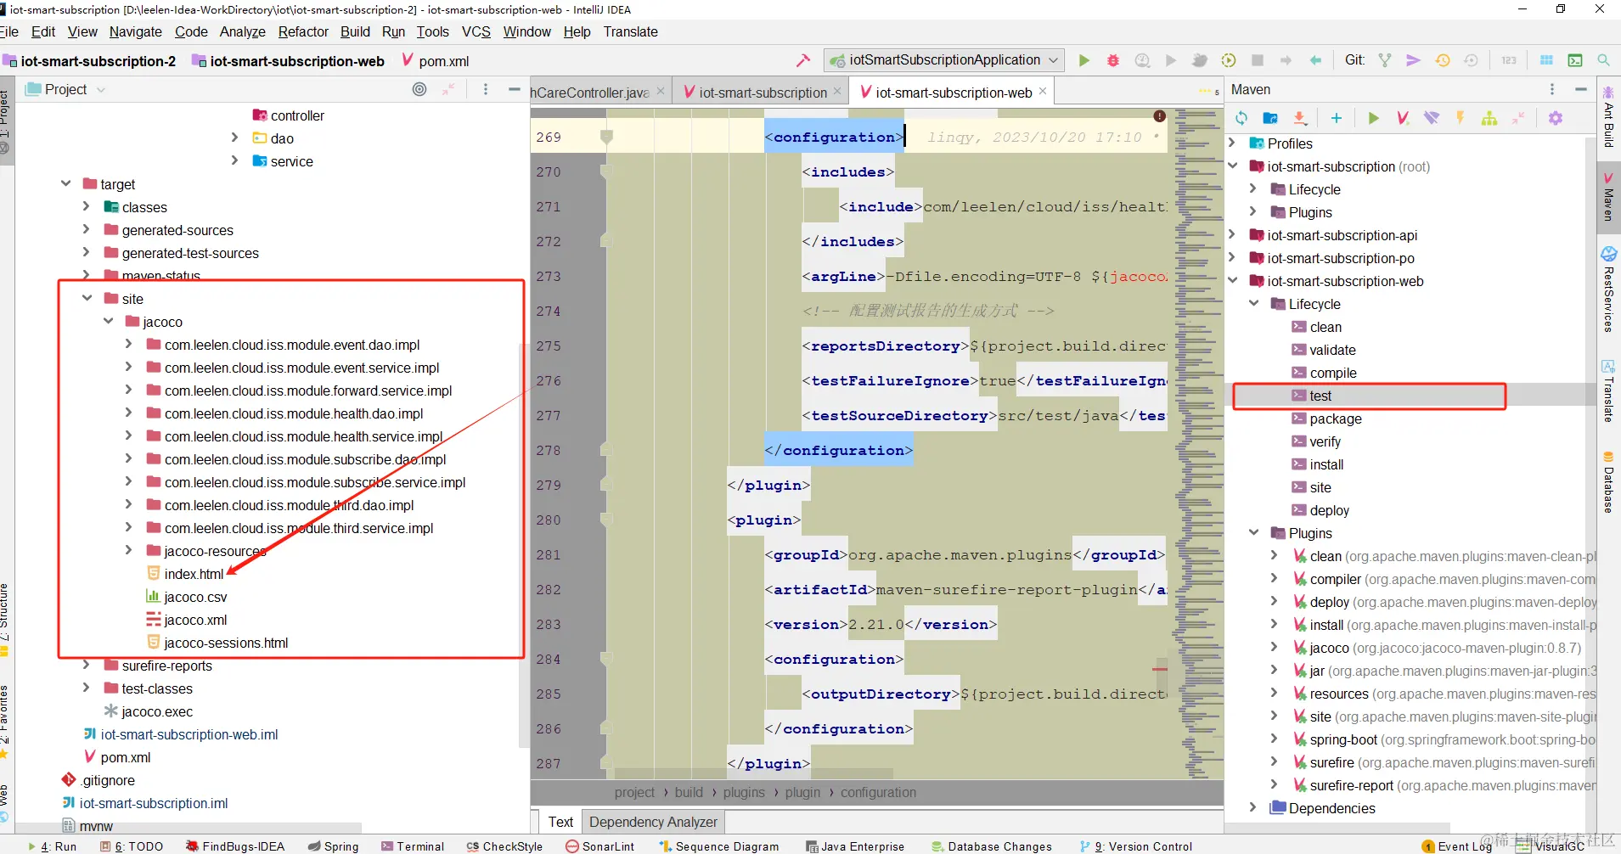Open the run configuration dropdown

click(943, 60)
